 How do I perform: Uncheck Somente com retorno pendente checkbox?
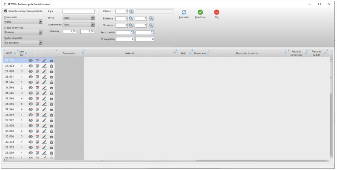pos(6,11)
